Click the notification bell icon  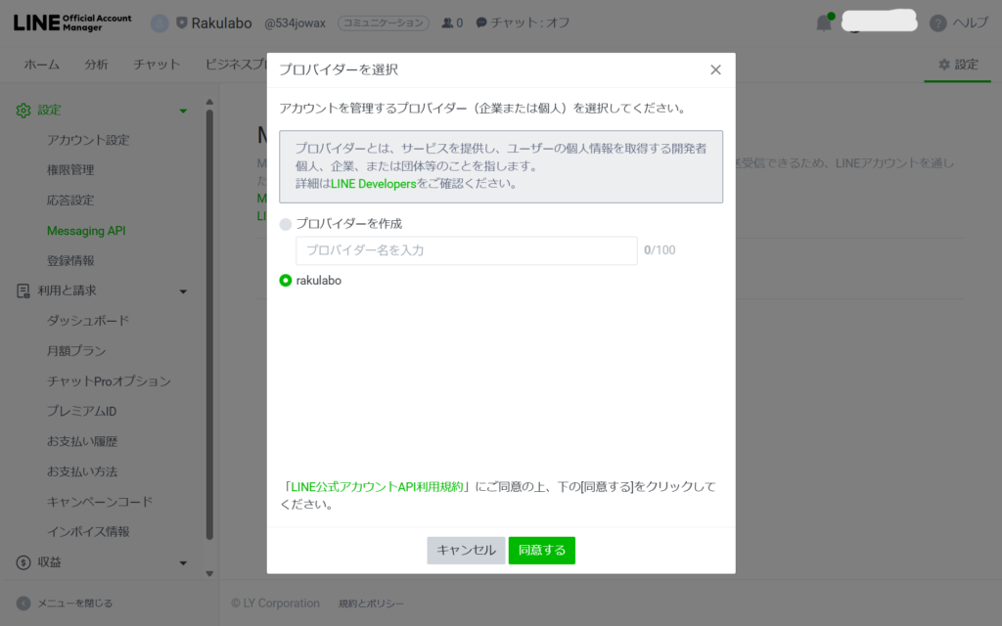[824, 22]
